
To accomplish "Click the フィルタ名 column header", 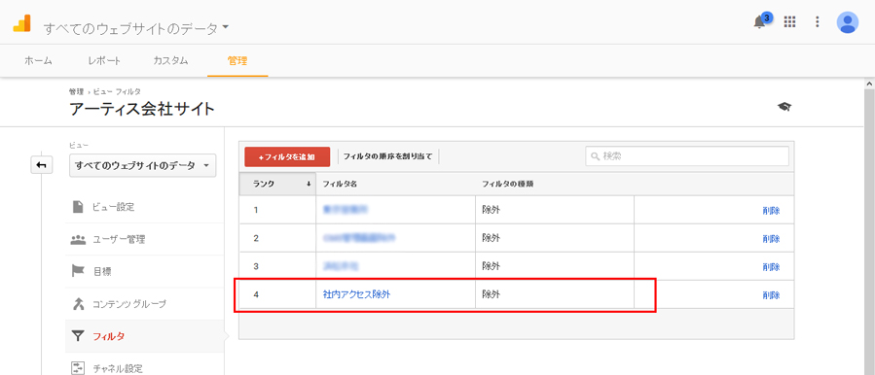I will [340, 184].
